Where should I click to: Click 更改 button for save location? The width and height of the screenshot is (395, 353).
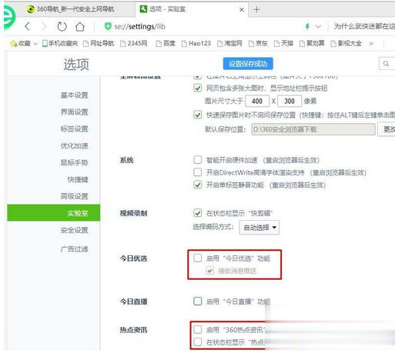point(387,129)
